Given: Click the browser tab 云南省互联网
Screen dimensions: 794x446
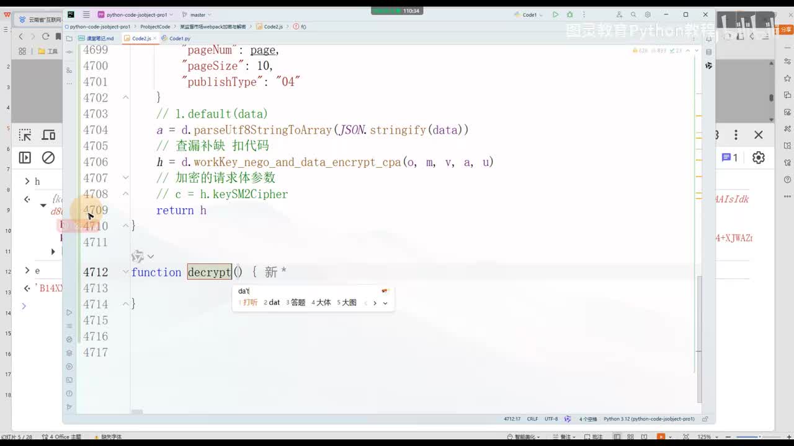Looking at the screenshot, I should tap(40, 20).
